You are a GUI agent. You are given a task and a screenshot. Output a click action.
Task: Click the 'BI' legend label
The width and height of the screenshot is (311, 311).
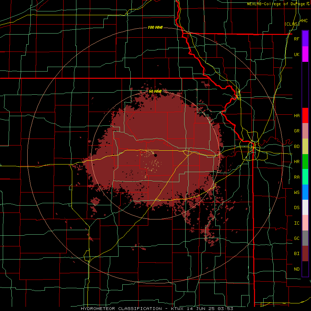point(296,254)
